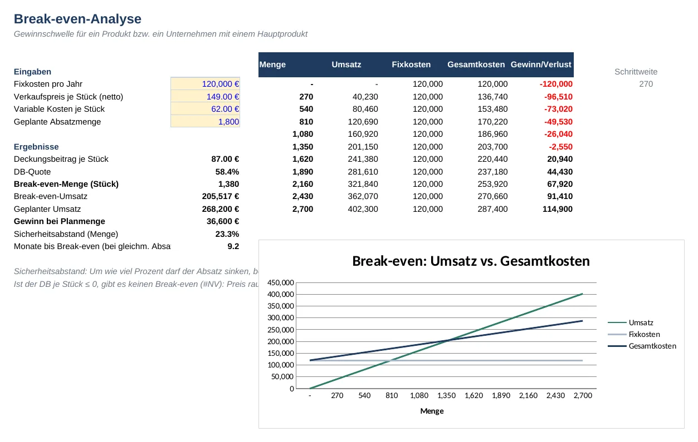Image resolution: width=698 pixels, height=442 pixels.
Task: Select the Variable Kosten 62.00 € cell
Action: 205,109
